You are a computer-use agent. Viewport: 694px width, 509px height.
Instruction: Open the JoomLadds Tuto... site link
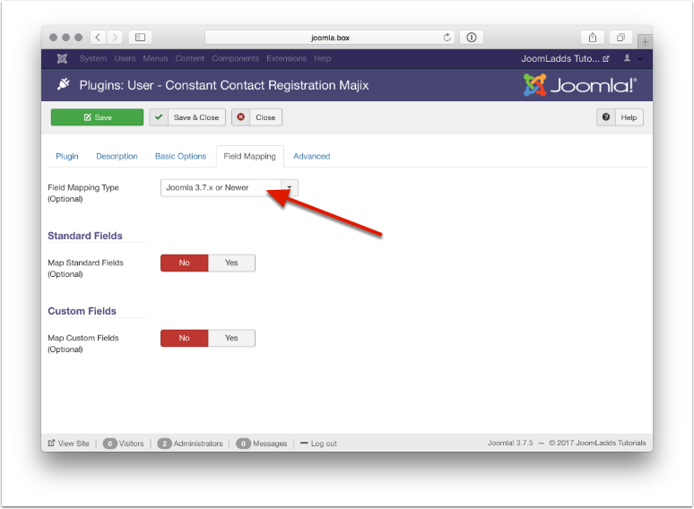point(565,58)
